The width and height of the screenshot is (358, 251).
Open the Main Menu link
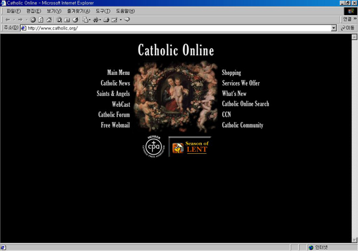[x=118, y=72]
